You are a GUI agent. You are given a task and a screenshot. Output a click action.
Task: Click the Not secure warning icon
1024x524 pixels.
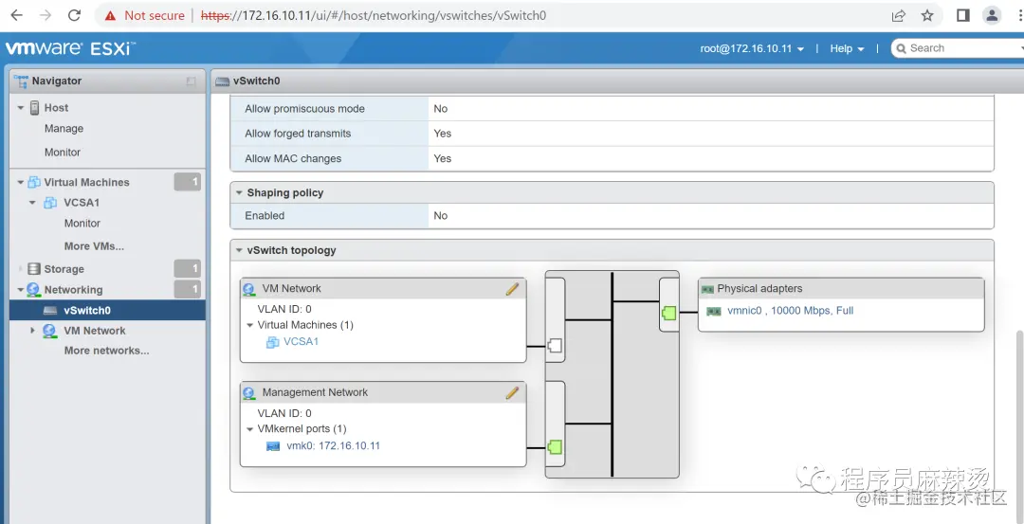pos(110,16)
